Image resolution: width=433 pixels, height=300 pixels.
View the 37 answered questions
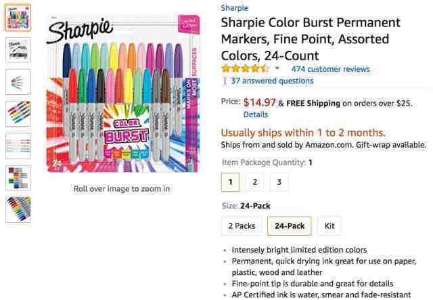[272, 81]
